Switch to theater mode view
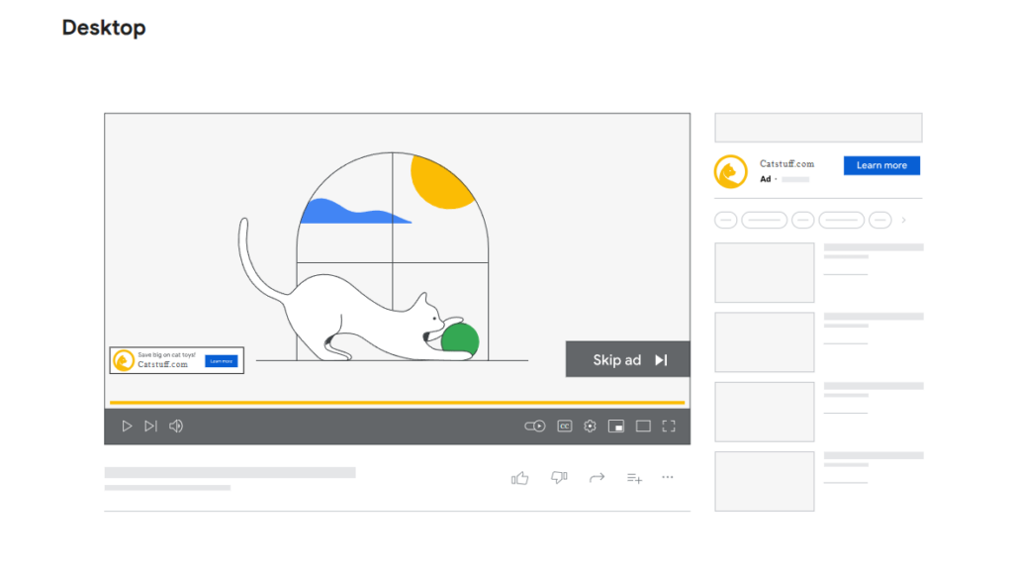The height and width of the screenshot is (571, 1013). [643, 427]
